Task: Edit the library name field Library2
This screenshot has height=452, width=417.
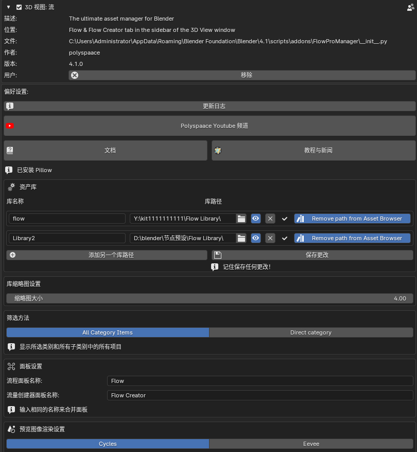Action: pos(67,238)
